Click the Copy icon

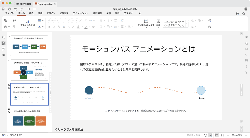pyautogui.click(x=6, y=21)
